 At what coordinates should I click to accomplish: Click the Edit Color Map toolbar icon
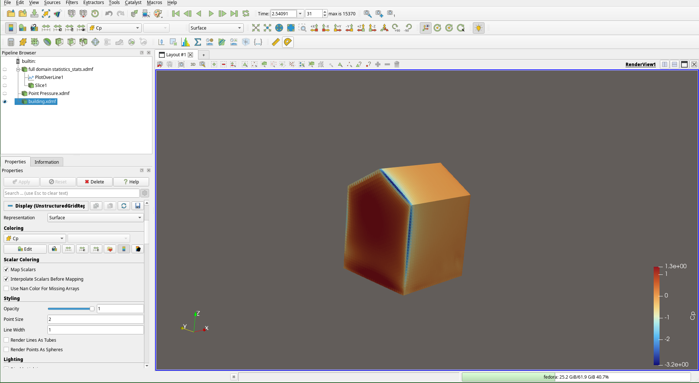[23, 28]
